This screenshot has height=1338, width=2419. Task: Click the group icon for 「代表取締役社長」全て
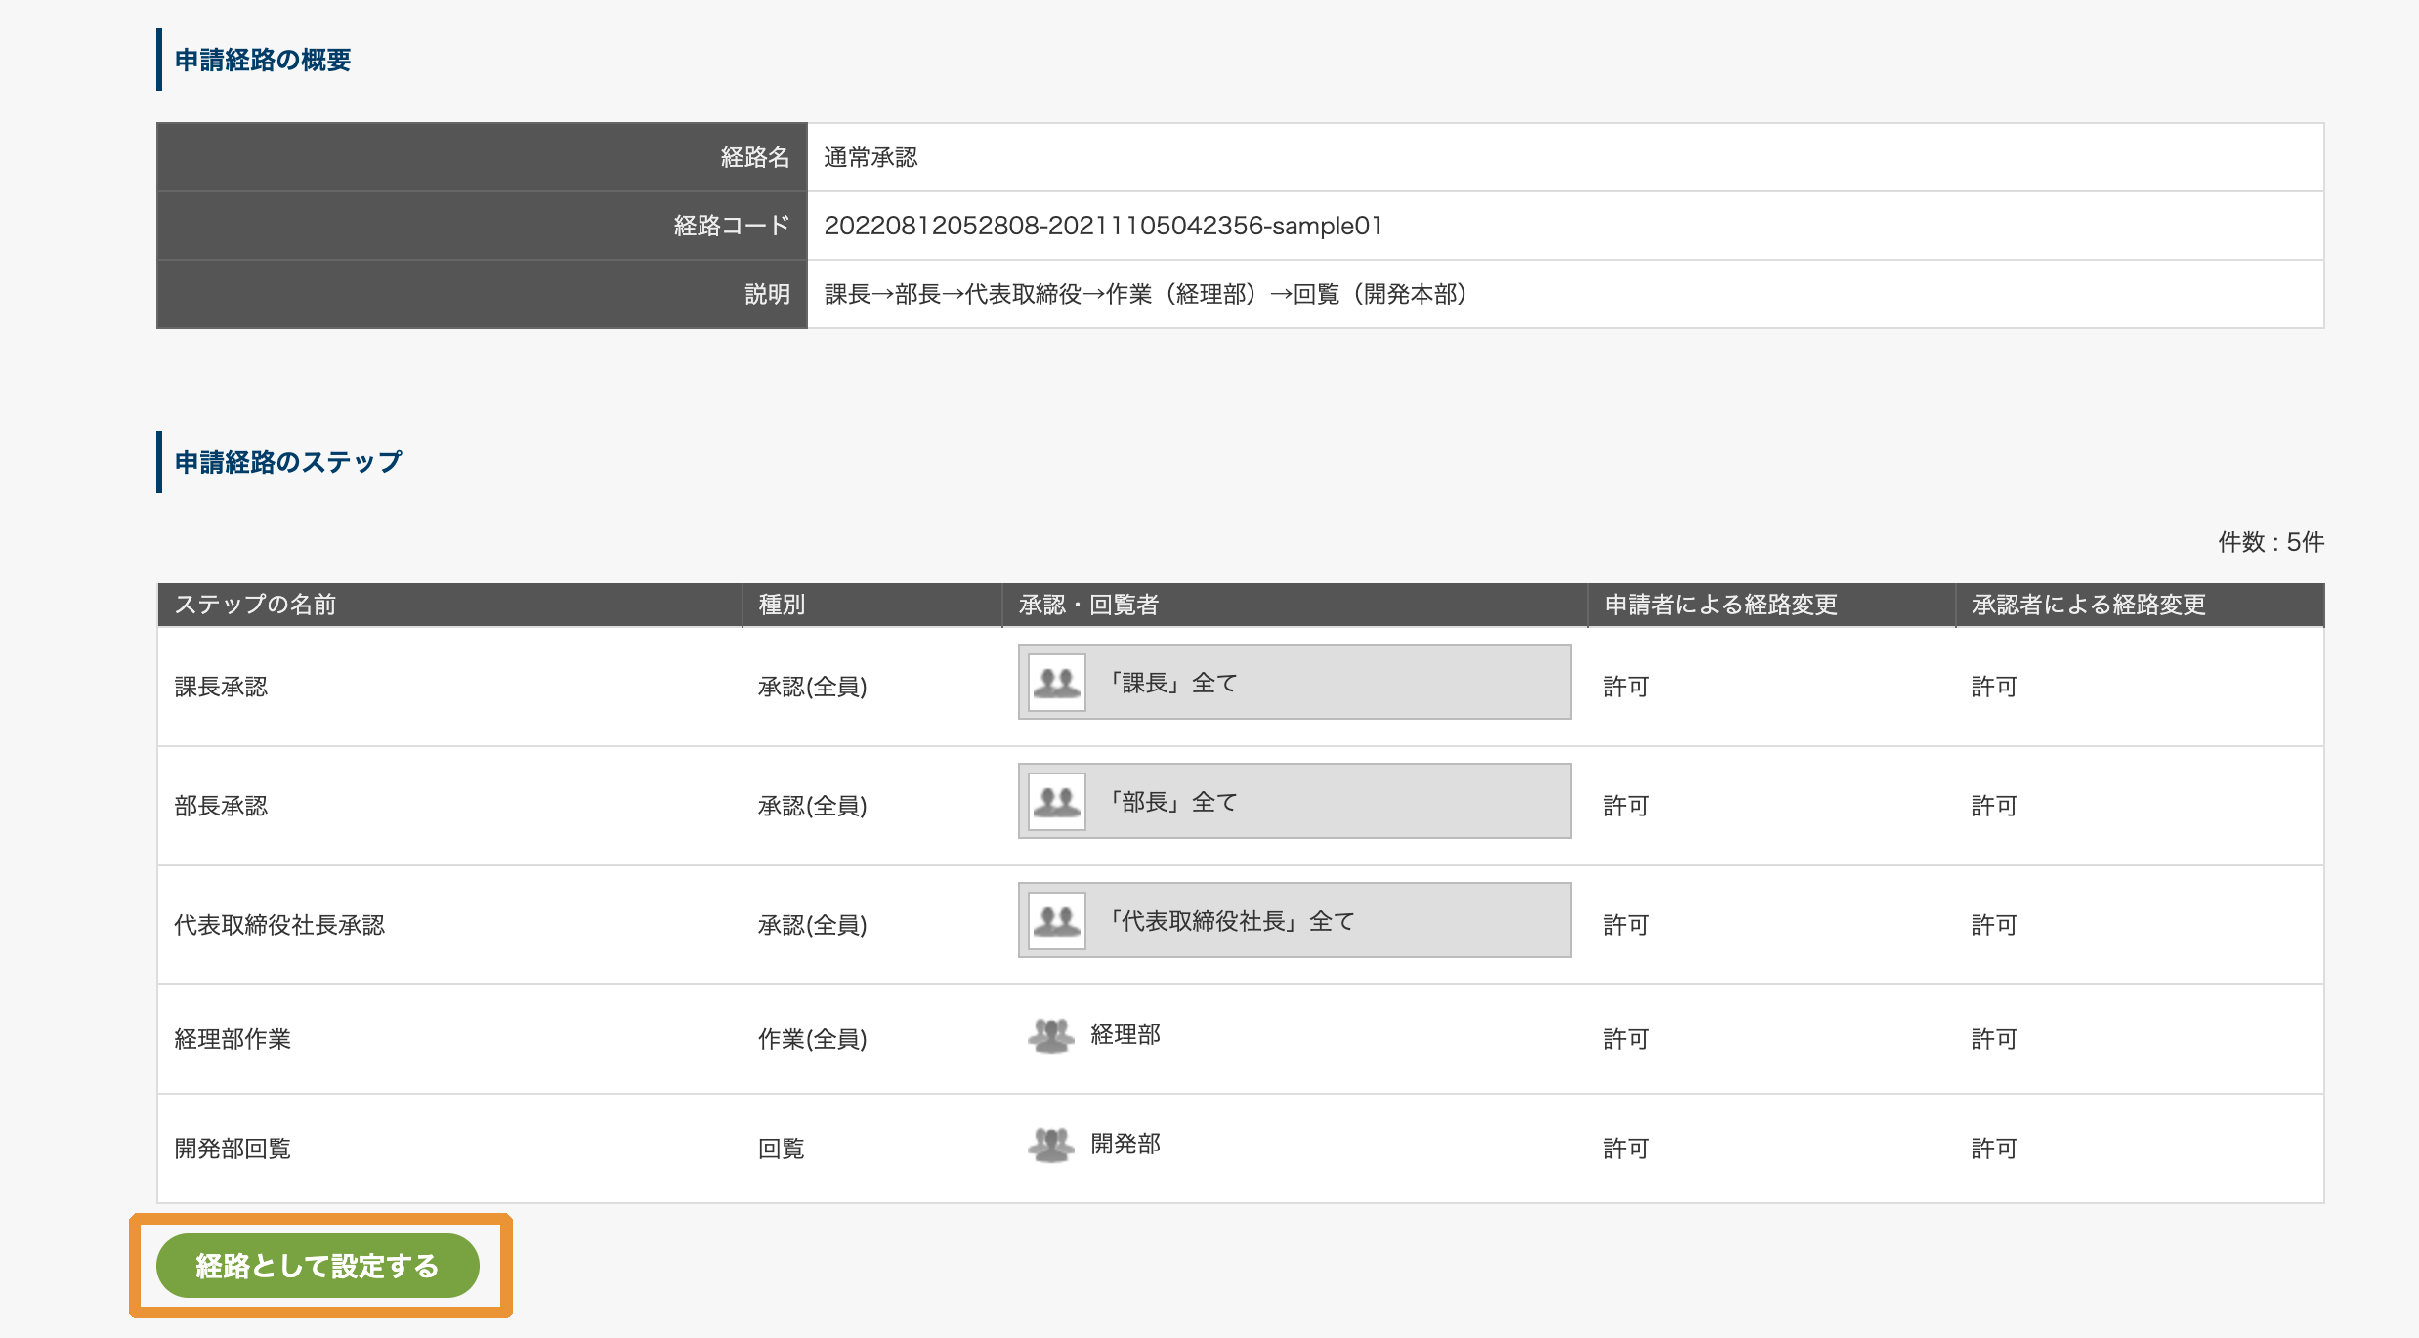[1057, 921]
